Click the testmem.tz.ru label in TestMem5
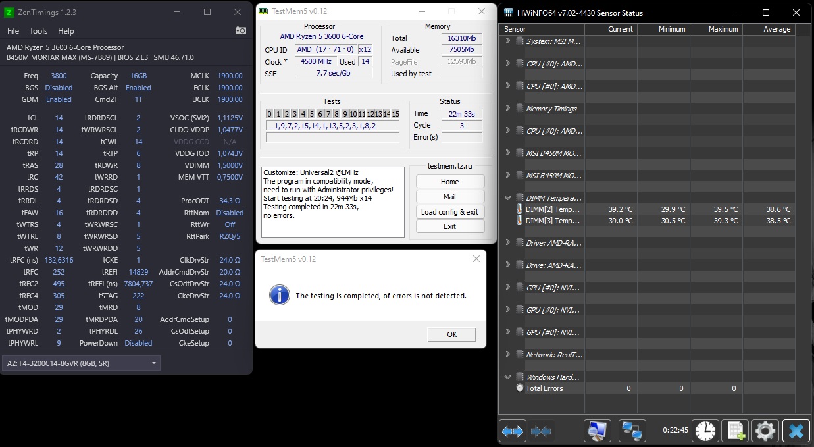 point(449,167)
